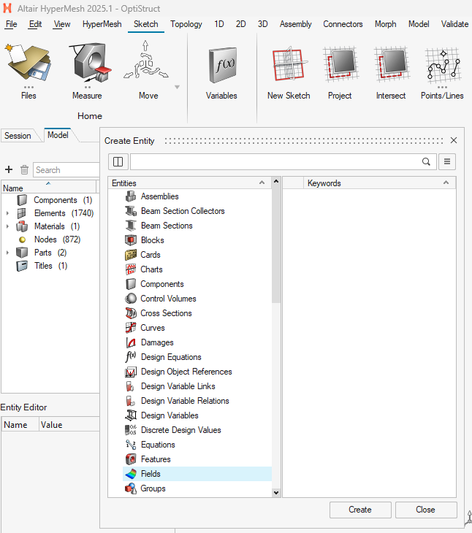Viewport: 472px width, 533px height.
Task: Close Create Entity dialog with X
Action: (454, 140)
